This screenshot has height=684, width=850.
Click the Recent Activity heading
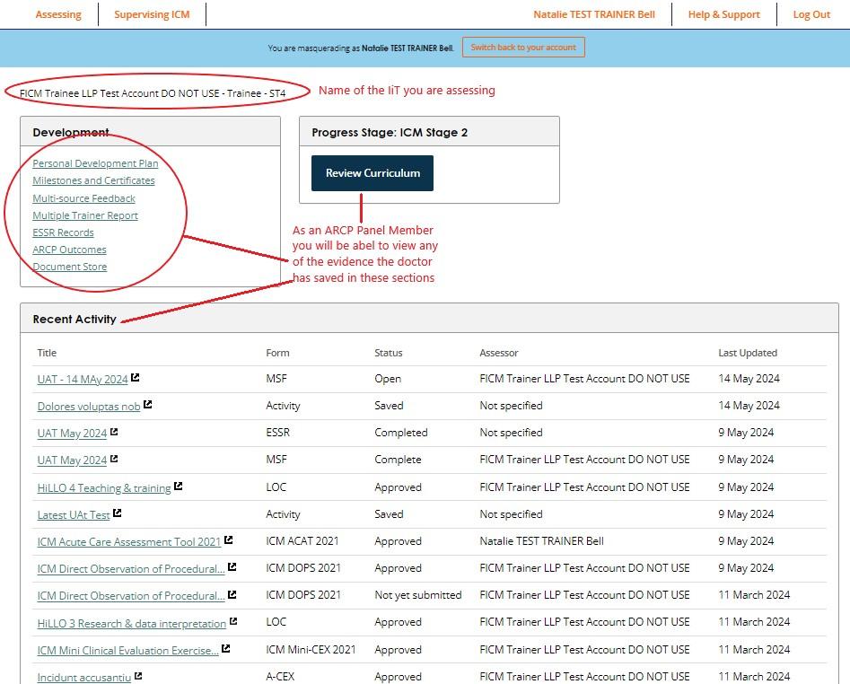point(74,320)
